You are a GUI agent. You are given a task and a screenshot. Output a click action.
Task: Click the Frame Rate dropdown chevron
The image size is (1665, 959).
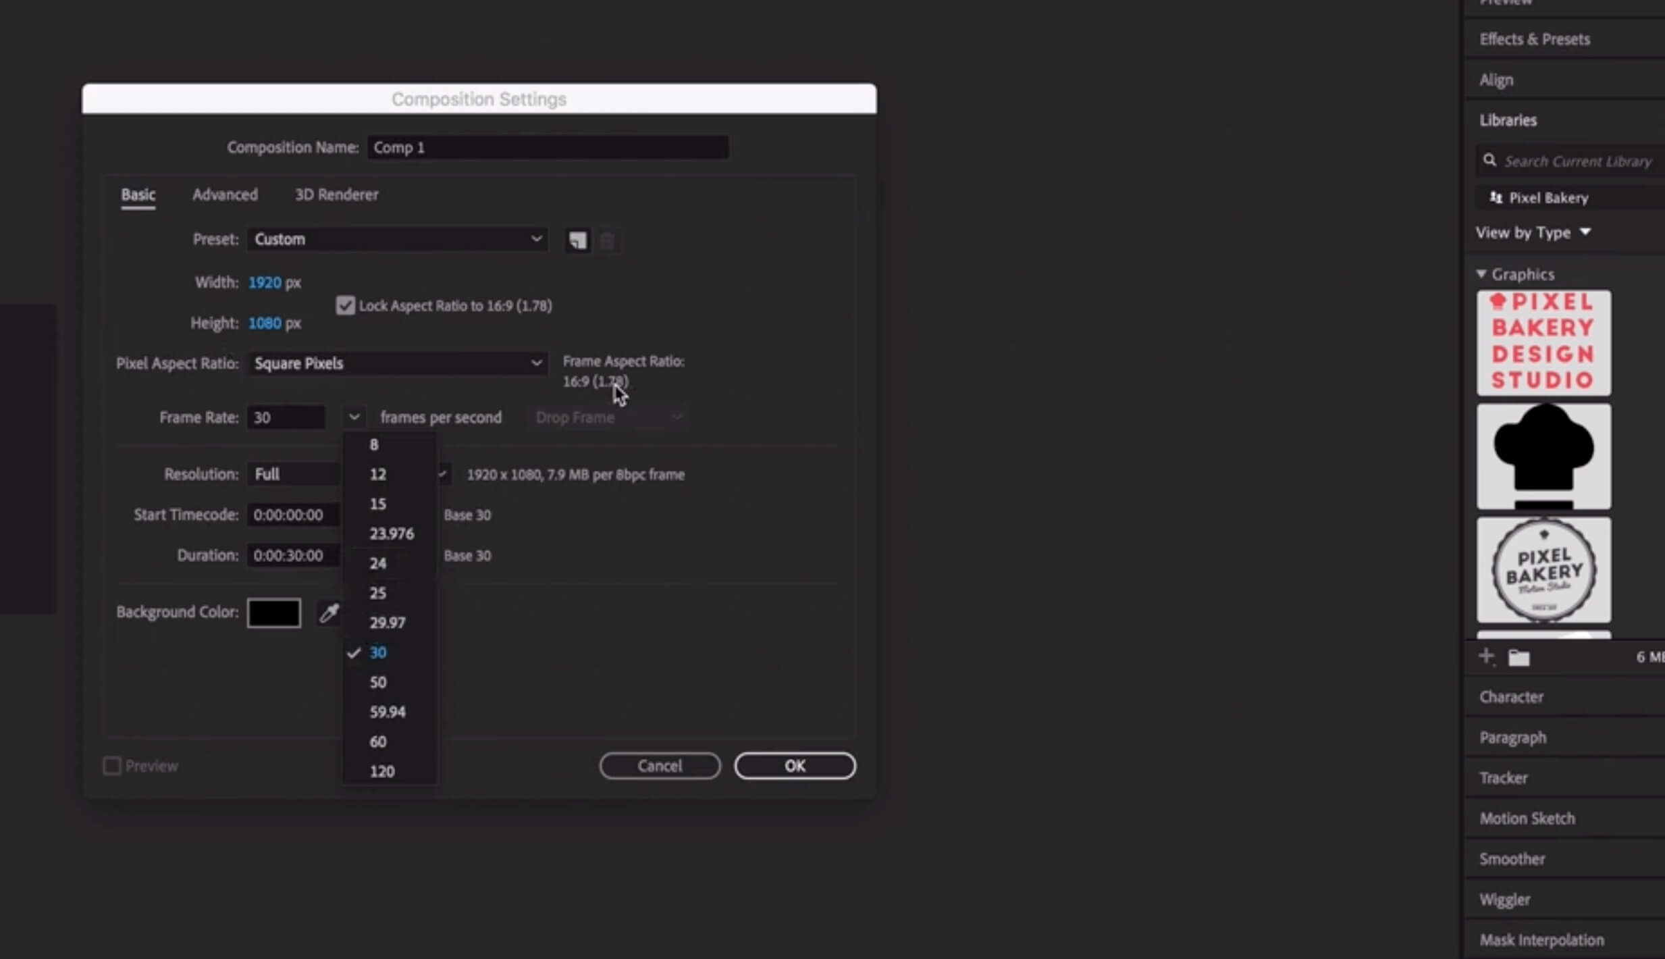click(354, 417)
